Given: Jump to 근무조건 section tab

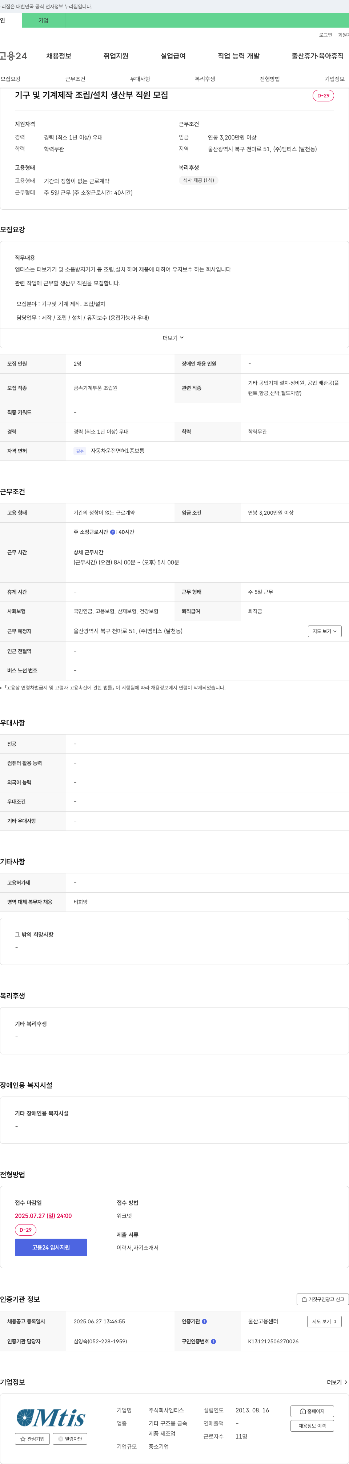Looking at the screenshot, I should (75, 79).
